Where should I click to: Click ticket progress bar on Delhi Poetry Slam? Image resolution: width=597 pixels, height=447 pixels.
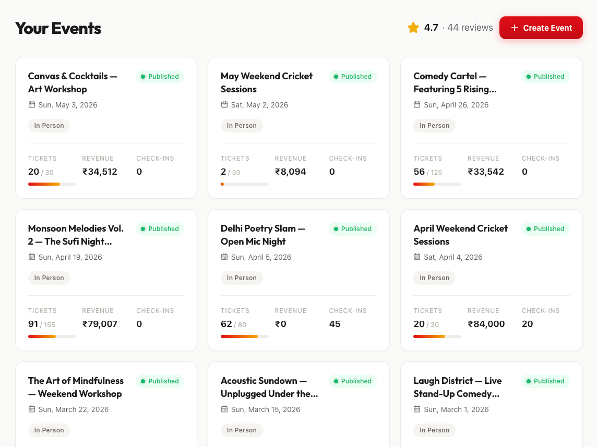click(x=244, y=336)
